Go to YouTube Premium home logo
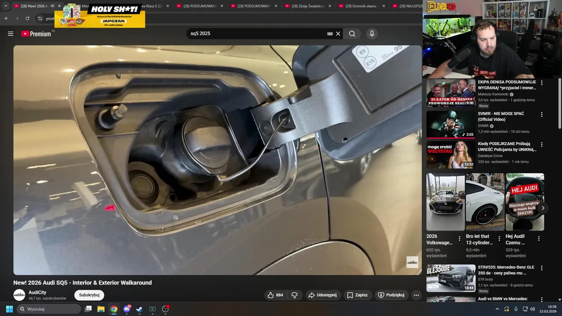The image size is (562, 316). click(36, 34)
